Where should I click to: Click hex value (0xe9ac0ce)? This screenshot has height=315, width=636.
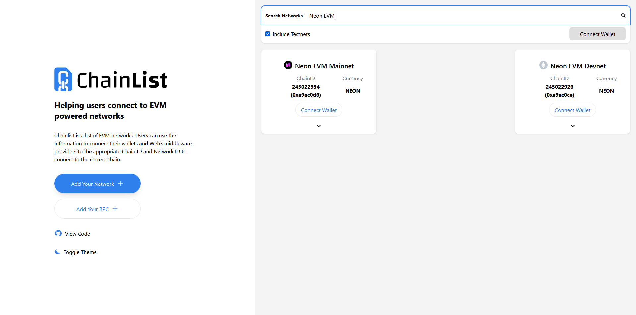click(x=560, y=95)
